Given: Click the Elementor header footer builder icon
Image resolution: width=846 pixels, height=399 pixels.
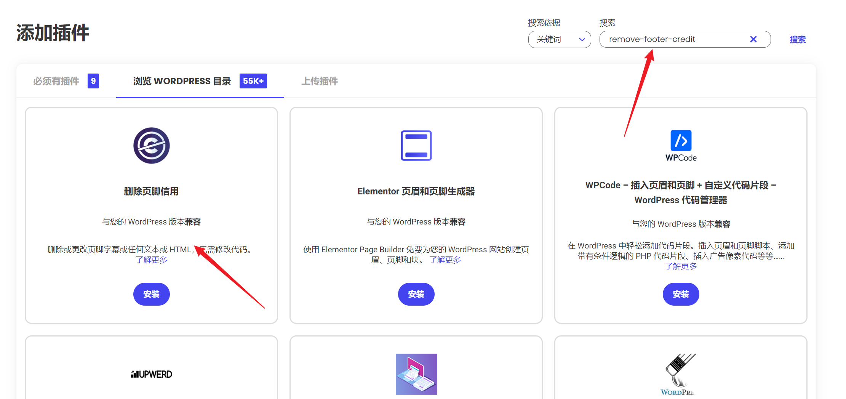Looking at the screenshot, I should 416,146.
